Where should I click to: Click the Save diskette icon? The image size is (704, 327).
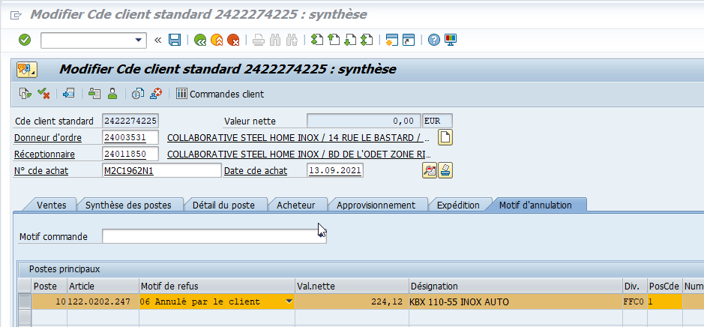click(175, 40)
